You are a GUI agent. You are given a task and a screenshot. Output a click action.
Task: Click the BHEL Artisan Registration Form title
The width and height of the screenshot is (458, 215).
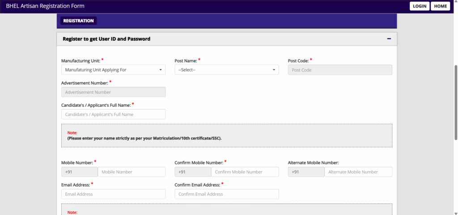click(x=45, y=6)
